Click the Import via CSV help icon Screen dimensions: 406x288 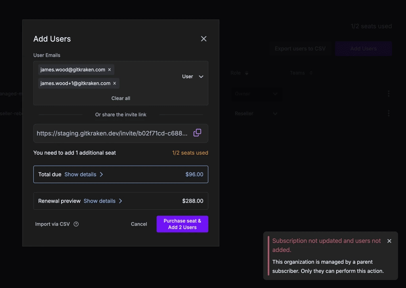click(76, 224)
